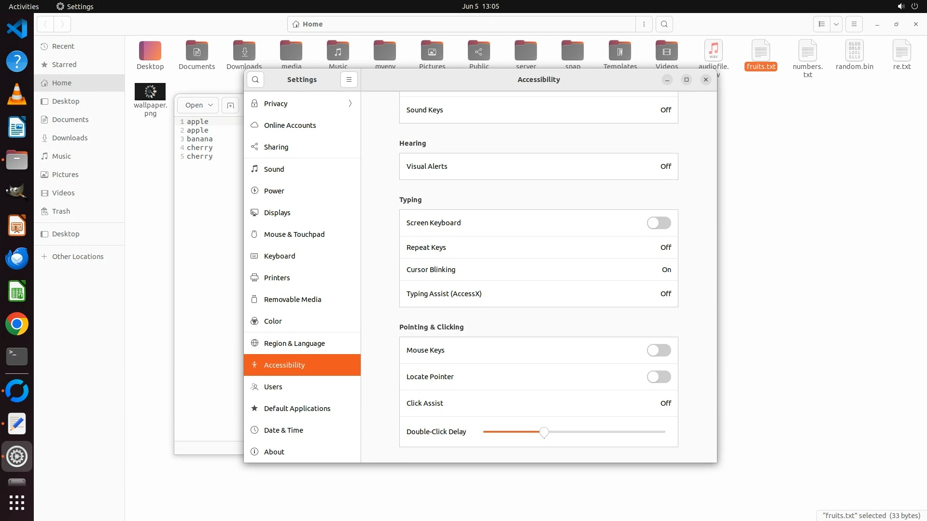The height and width of the screenshot is (521, 927).
Task: Expand the Privacy submenu chevron
Action: [350, 104]
